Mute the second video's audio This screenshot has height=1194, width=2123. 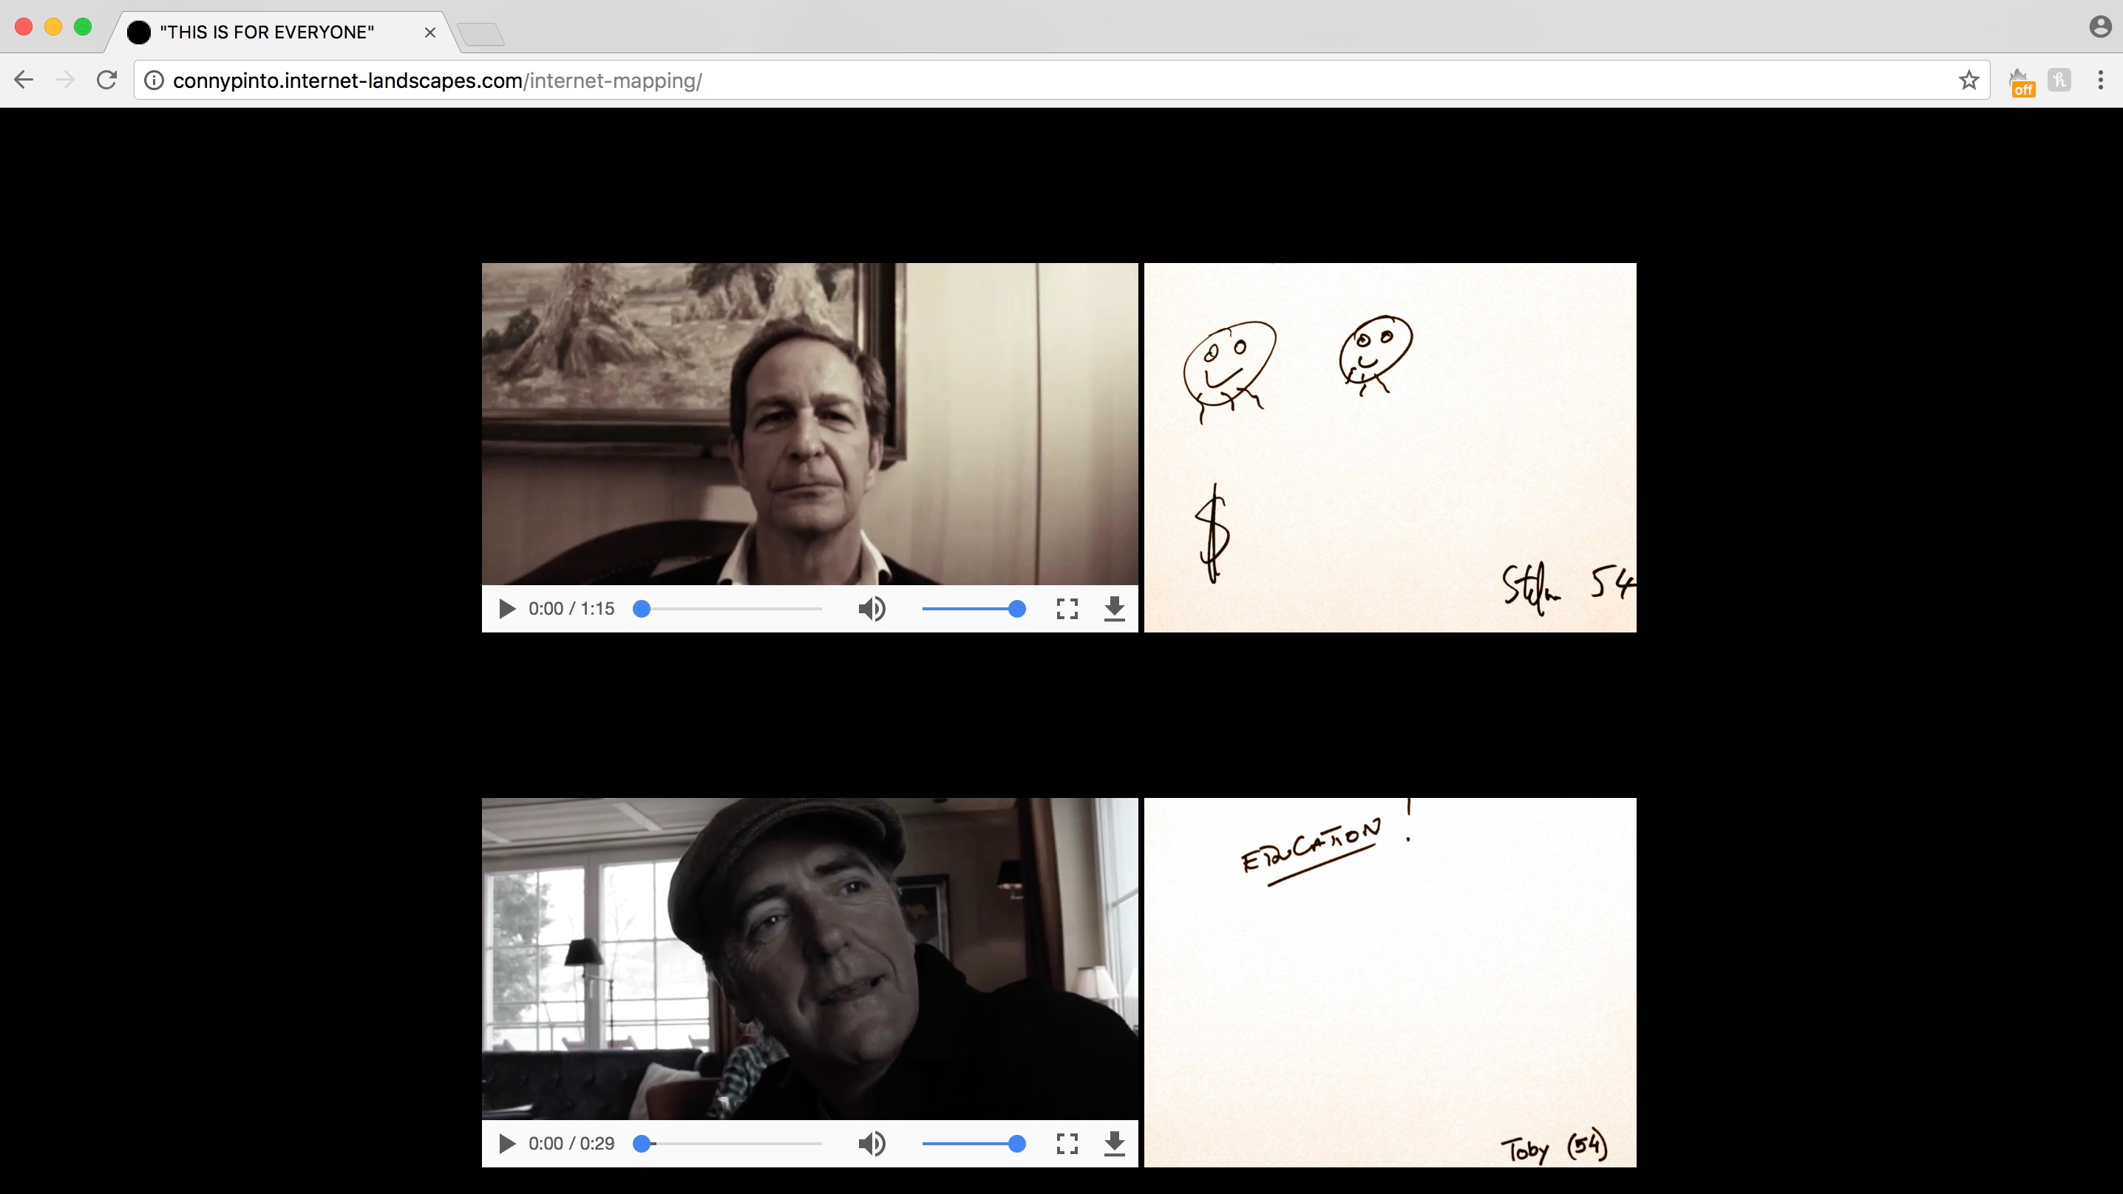[x=871, y=1144]
